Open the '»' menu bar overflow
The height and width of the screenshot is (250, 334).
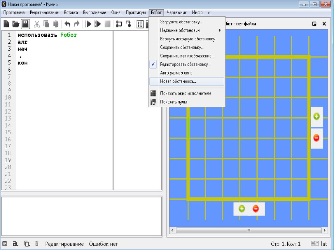(208, 13)
